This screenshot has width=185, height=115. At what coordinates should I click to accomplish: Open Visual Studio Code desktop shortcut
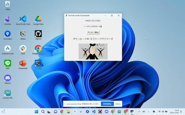(23, 20)
